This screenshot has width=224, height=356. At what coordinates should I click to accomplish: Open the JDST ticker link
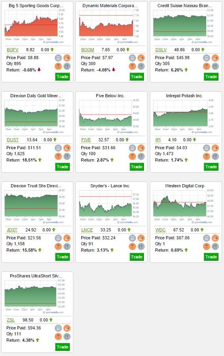click(x=12, y=230)
